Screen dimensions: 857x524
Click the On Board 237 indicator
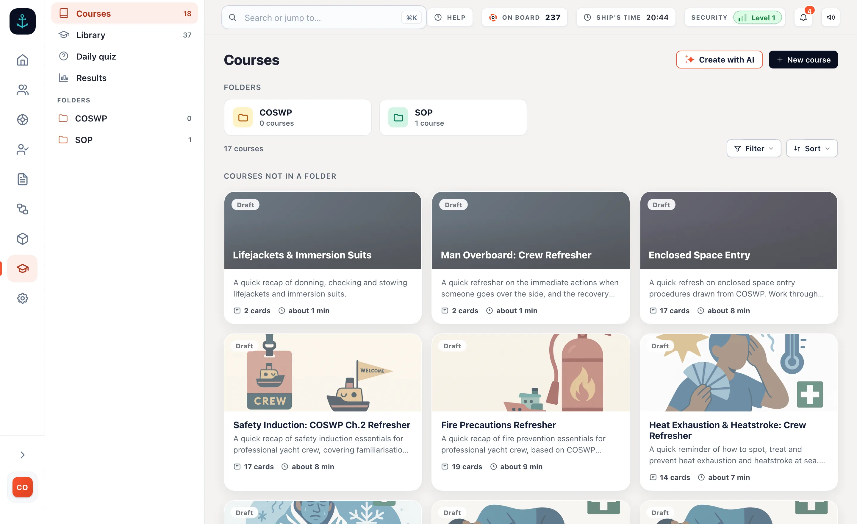tap(524, 17)
